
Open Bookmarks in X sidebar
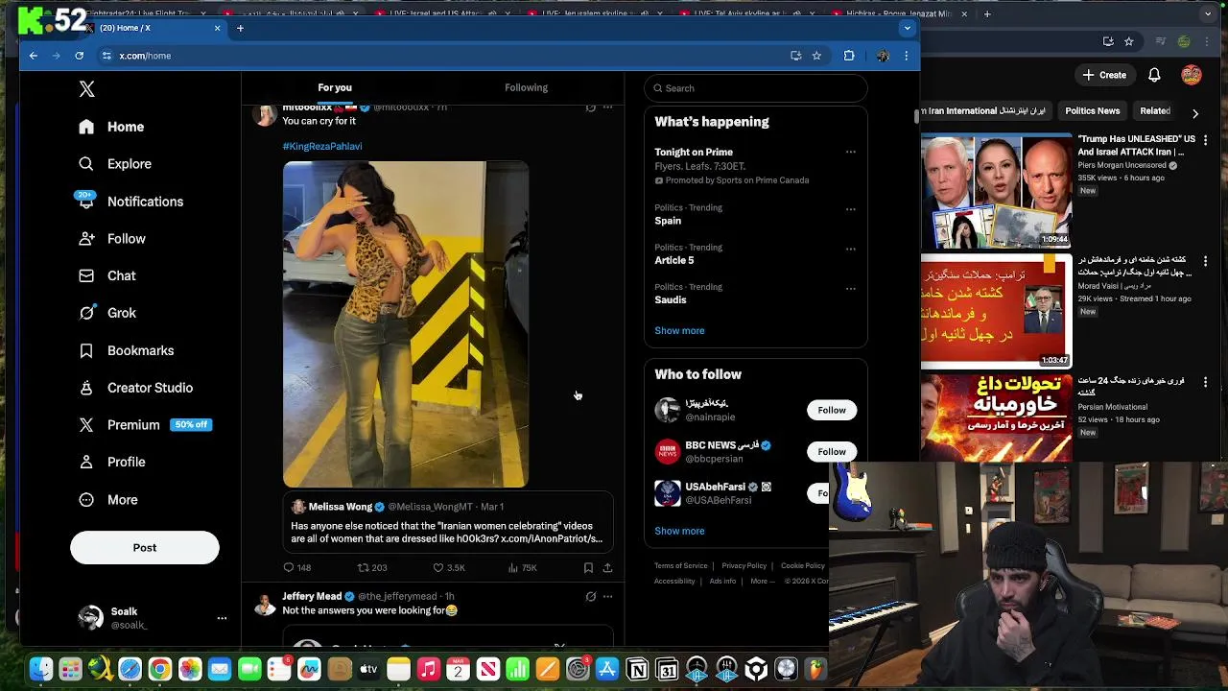tap(127, 350)
